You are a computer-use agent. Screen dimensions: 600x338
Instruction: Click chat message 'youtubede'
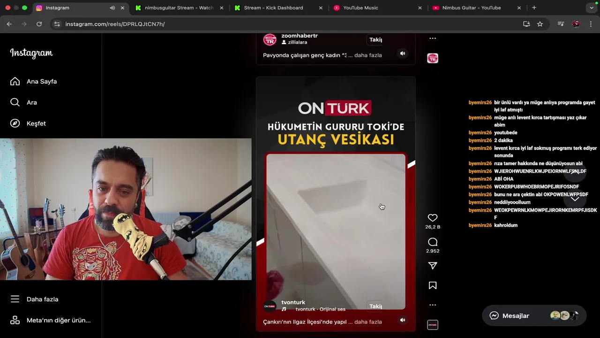pyautogui.click(x=506, y=133)
